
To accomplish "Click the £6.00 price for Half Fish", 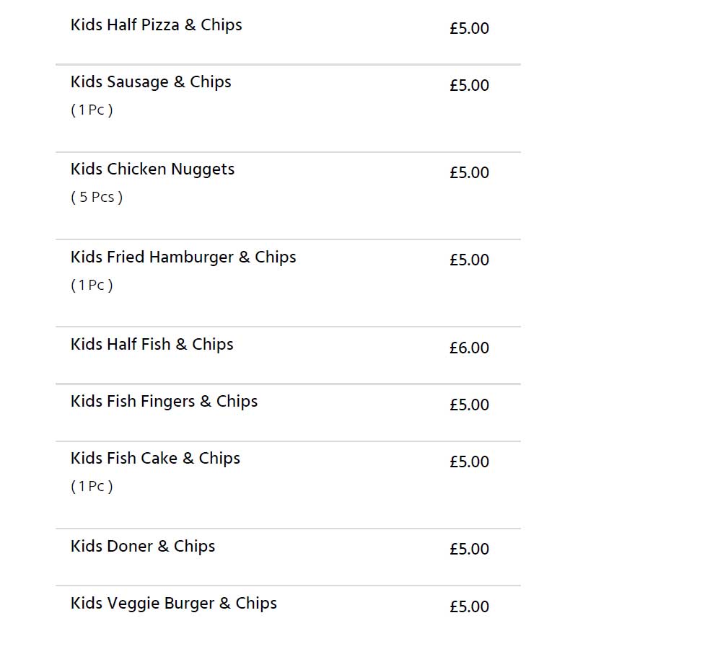I will pos(469,348).
